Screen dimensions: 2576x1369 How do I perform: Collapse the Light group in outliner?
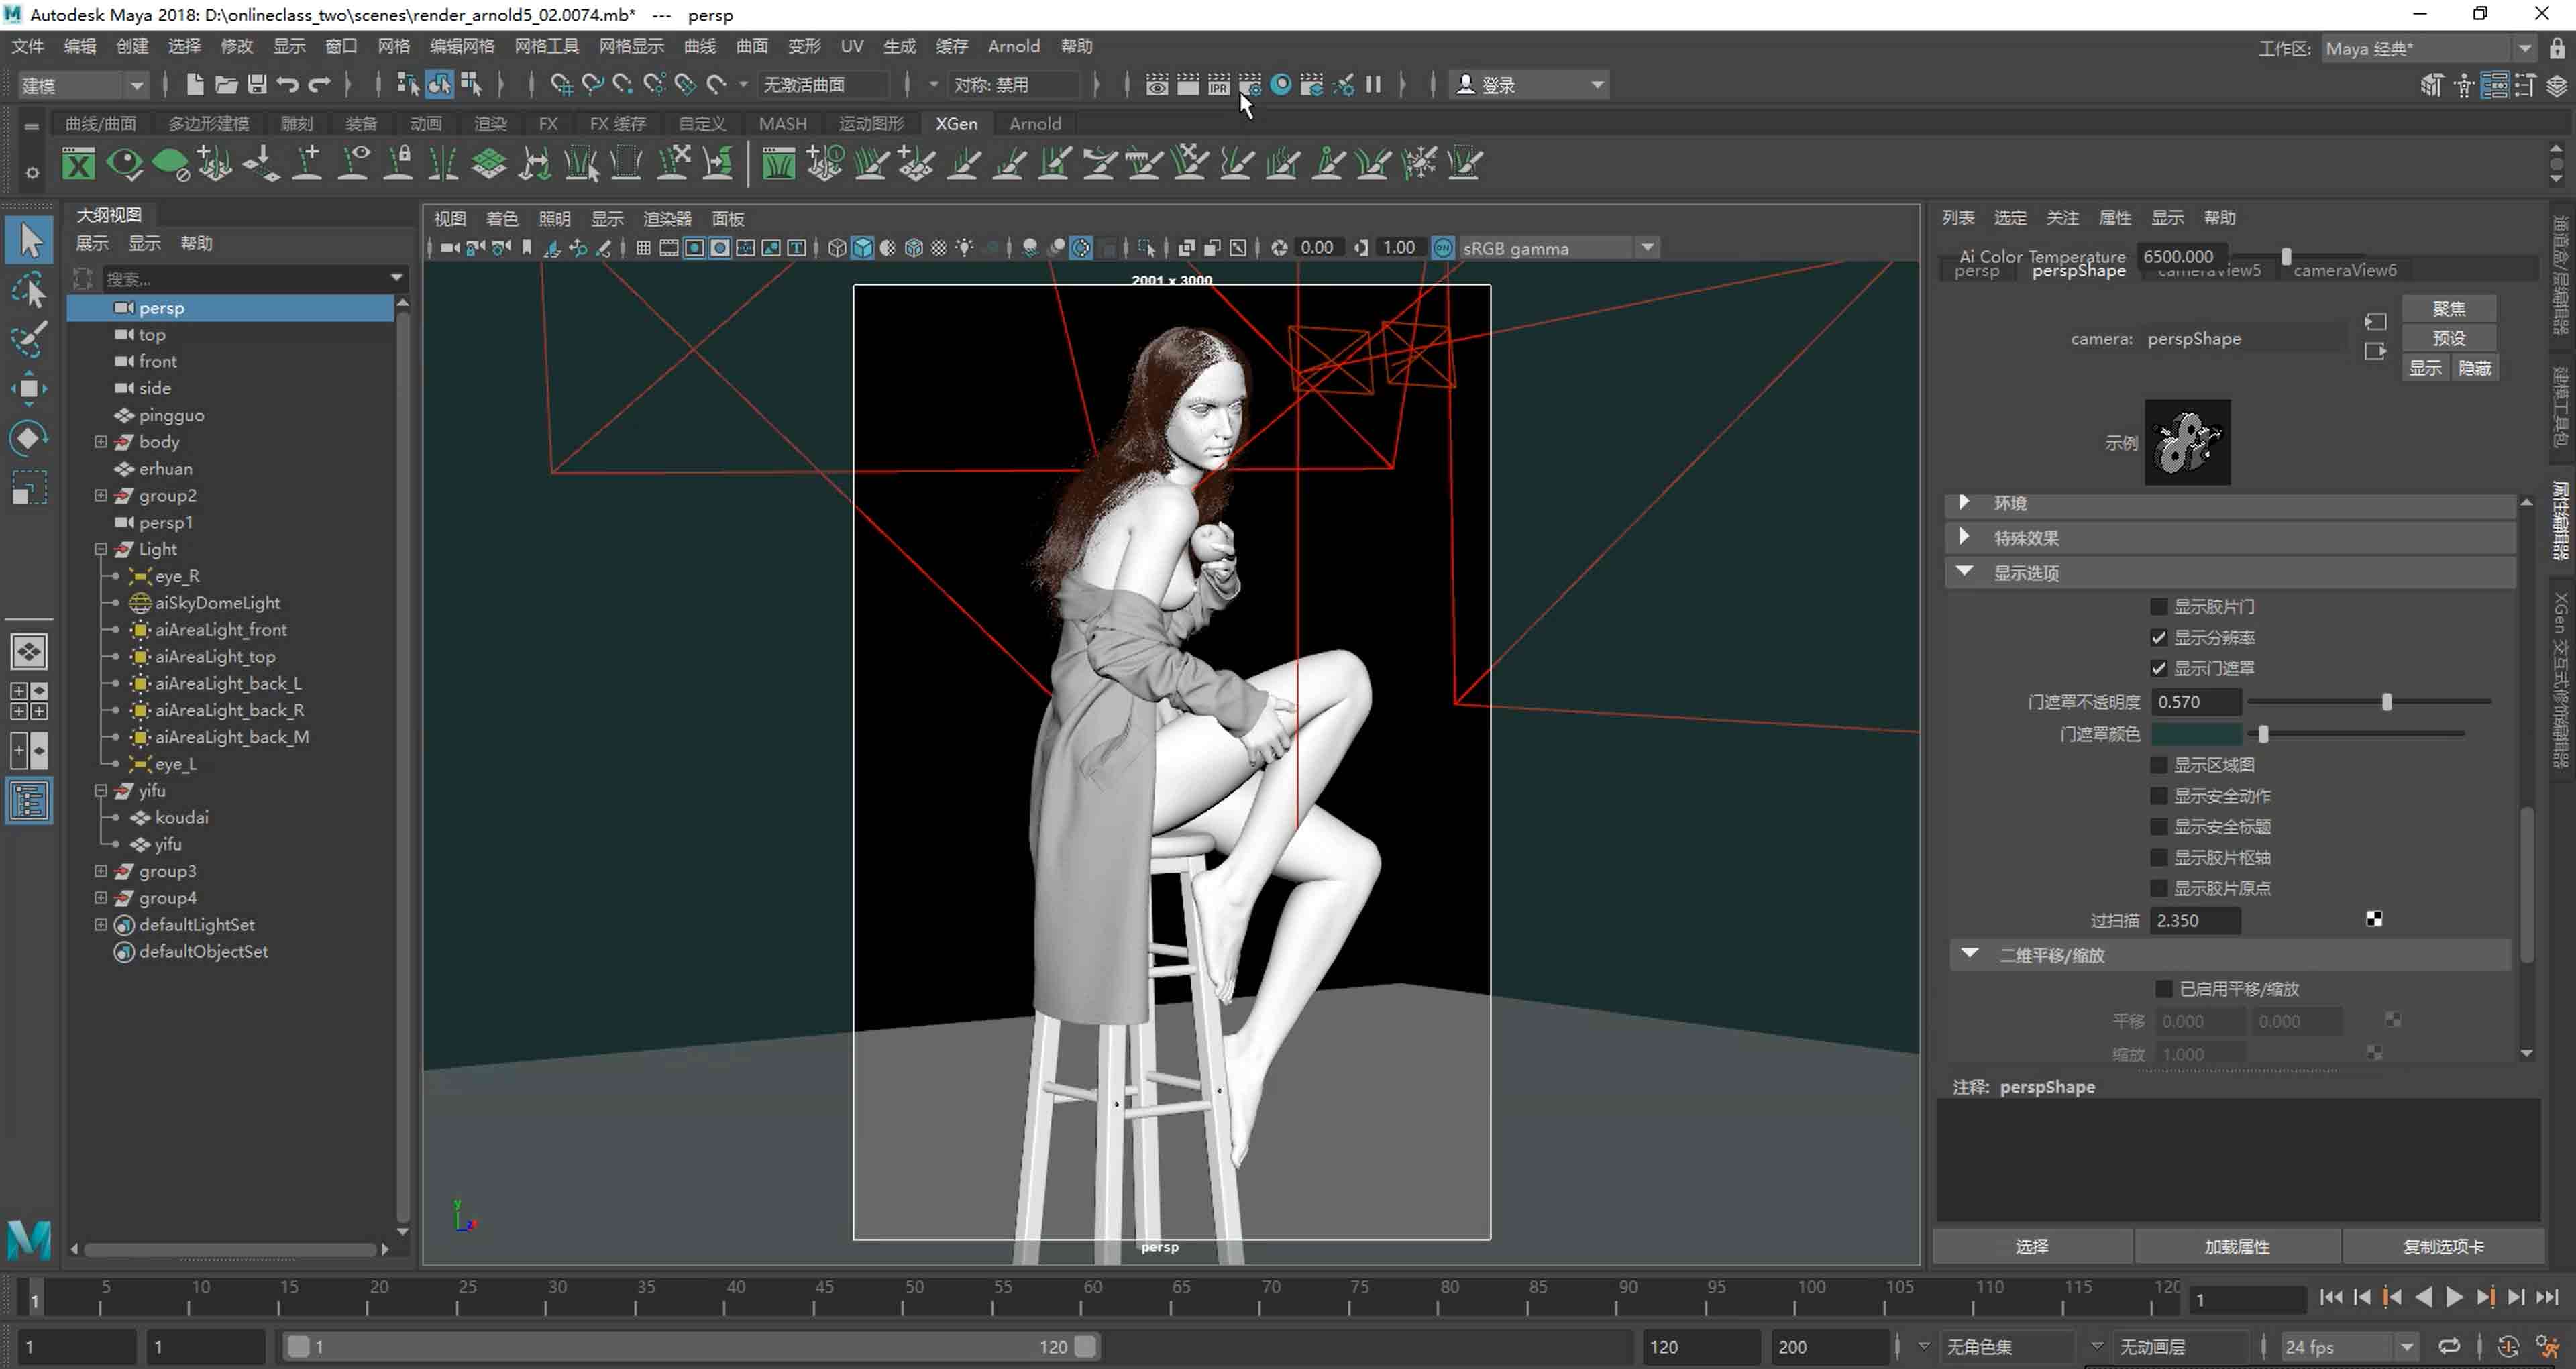point(97,548)
